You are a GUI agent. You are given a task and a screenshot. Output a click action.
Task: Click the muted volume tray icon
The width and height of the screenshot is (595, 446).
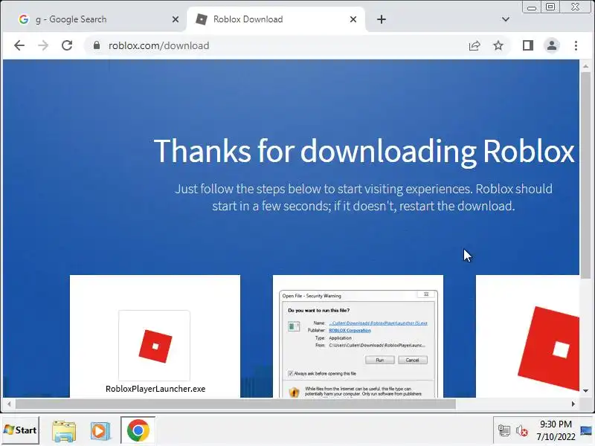click(x=522, y=431)
